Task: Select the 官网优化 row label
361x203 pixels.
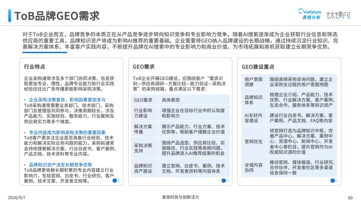Action: pos(253,142)
